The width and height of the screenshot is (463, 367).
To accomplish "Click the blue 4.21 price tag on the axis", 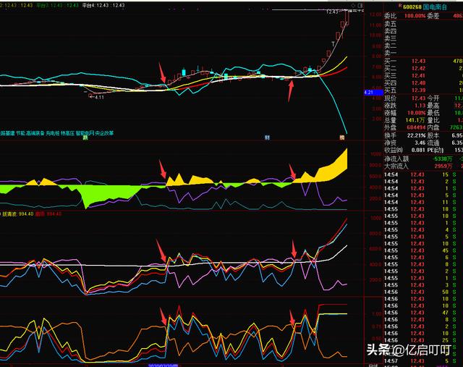I will [373, 93].
